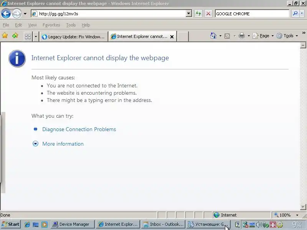
Task: Open the Edit menu
Action: pos(18,25)
